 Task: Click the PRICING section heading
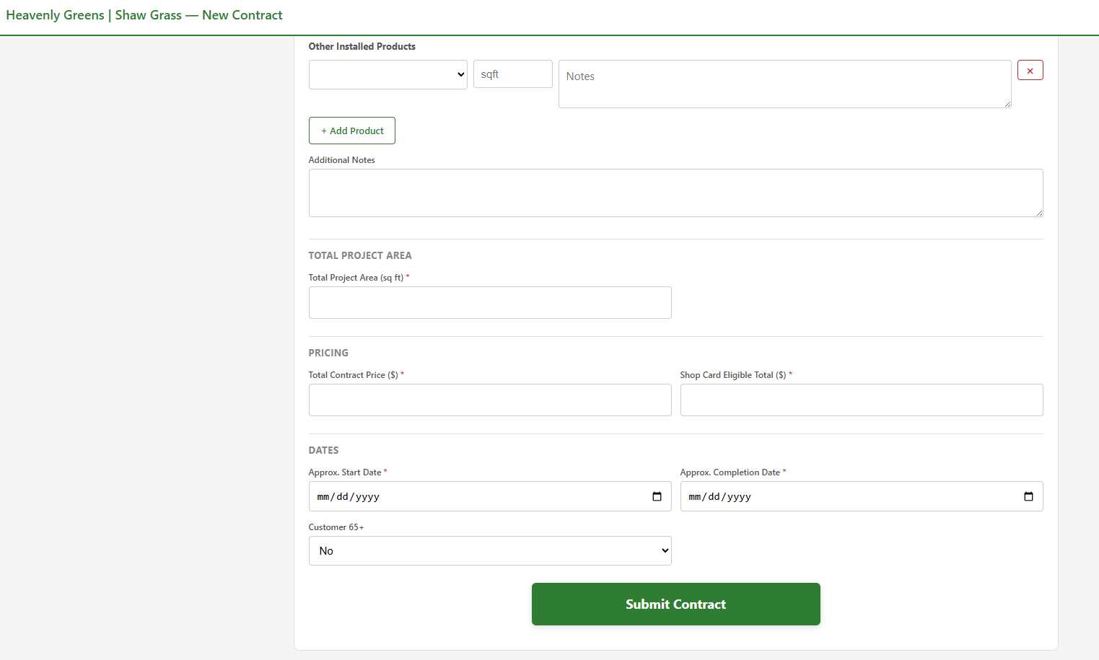coord(328,353)
